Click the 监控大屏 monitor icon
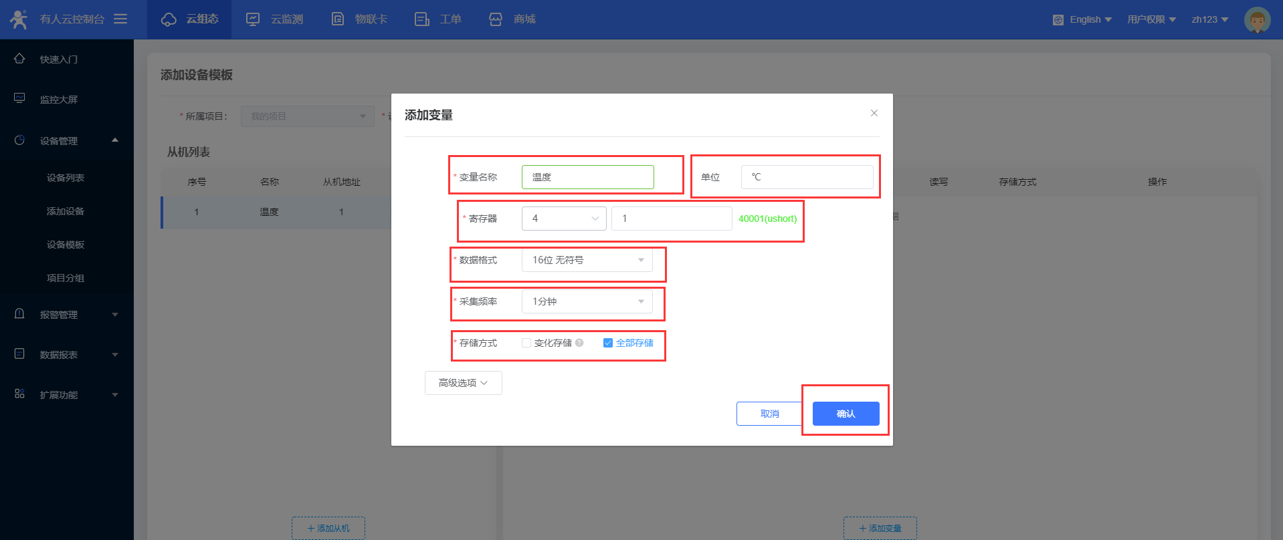Viewport: 1283px width, 540px height. [x=19, y=99]
